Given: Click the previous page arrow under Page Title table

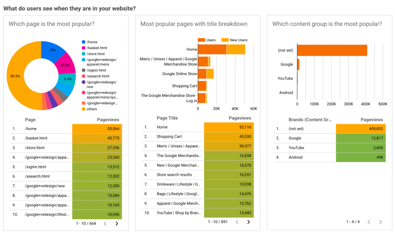Looking at the screenshot, I should pyautogui.click(x=237, y=221).
